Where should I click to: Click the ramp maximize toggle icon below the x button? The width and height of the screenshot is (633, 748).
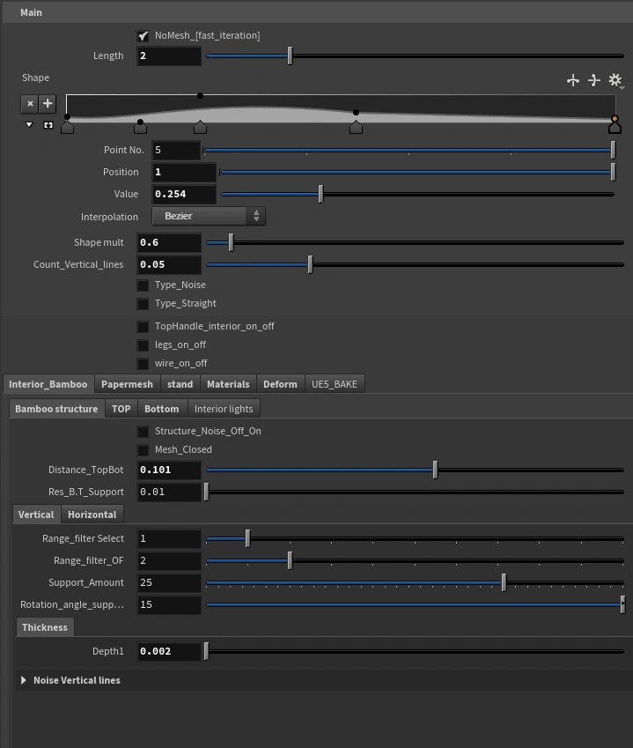coord(48,125)
